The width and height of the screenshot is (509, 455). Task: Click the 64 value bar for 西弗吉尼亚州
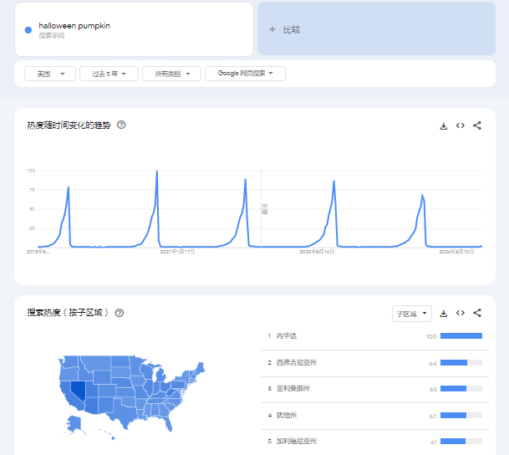click(x=461, y=363)
